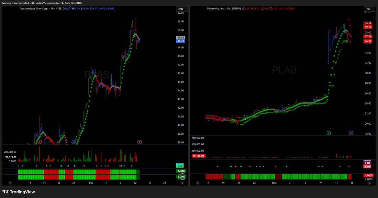Screen dimensions: 378x198
Task: Click the 200,000.00 volume level on PAAS
Action: pos(10,152)
